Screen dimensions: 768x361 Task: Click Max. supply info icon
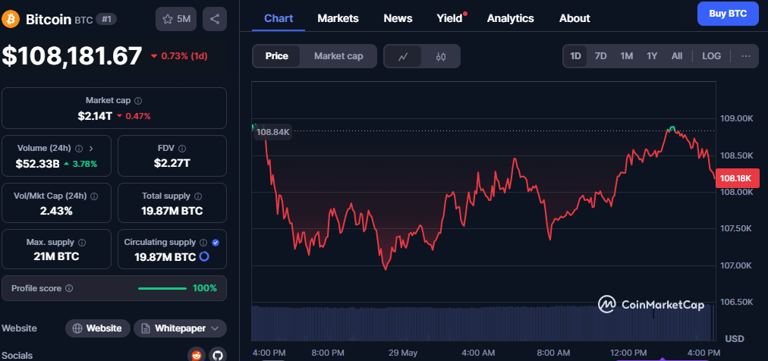[82, 242]
